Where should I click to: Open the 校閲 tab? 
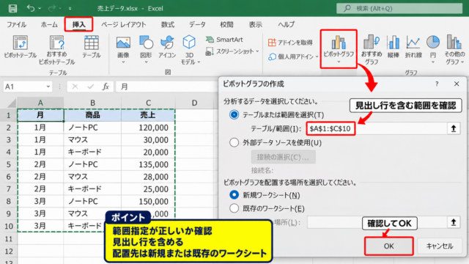coord(226,24)
